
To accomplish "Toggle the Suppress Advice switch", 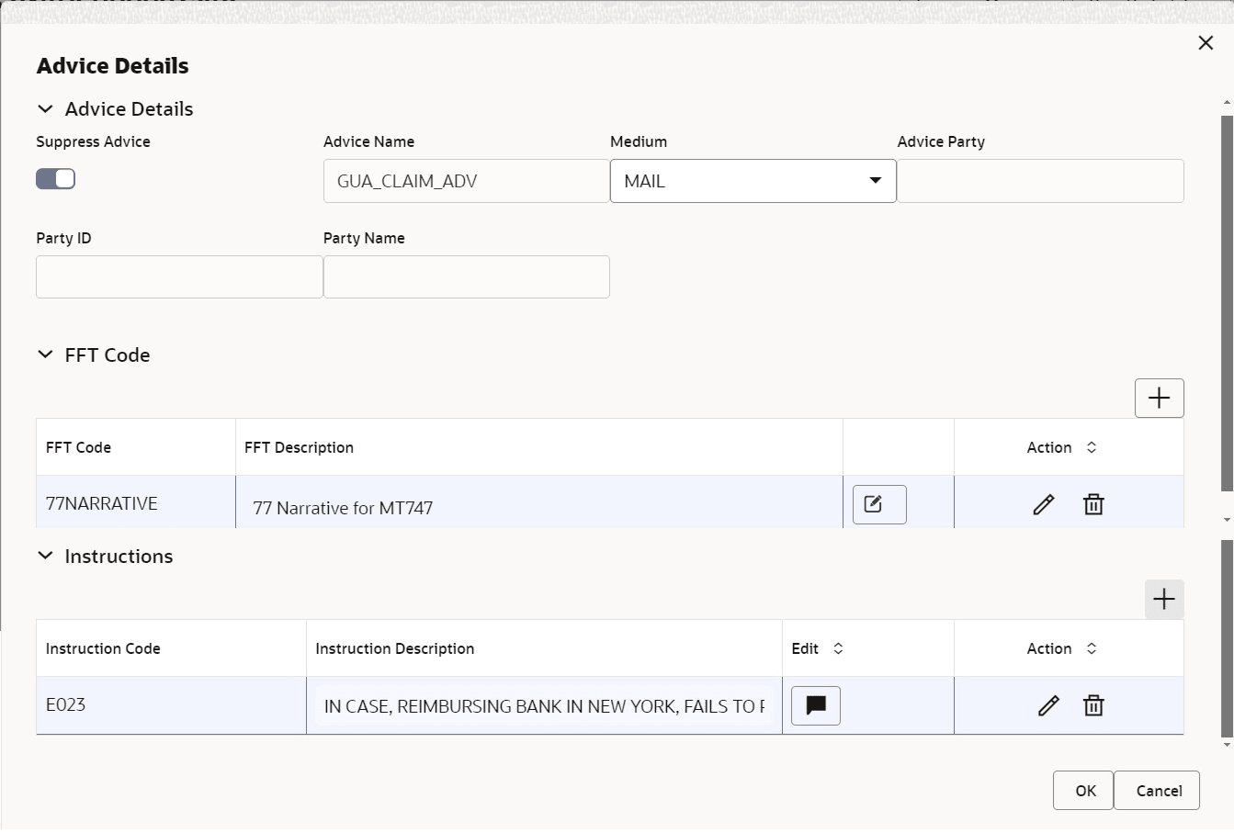I will 55,178.
